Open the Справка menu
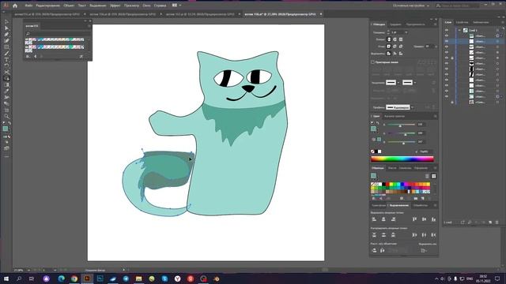This screenshot has width=506, height=284. point(160,6)
